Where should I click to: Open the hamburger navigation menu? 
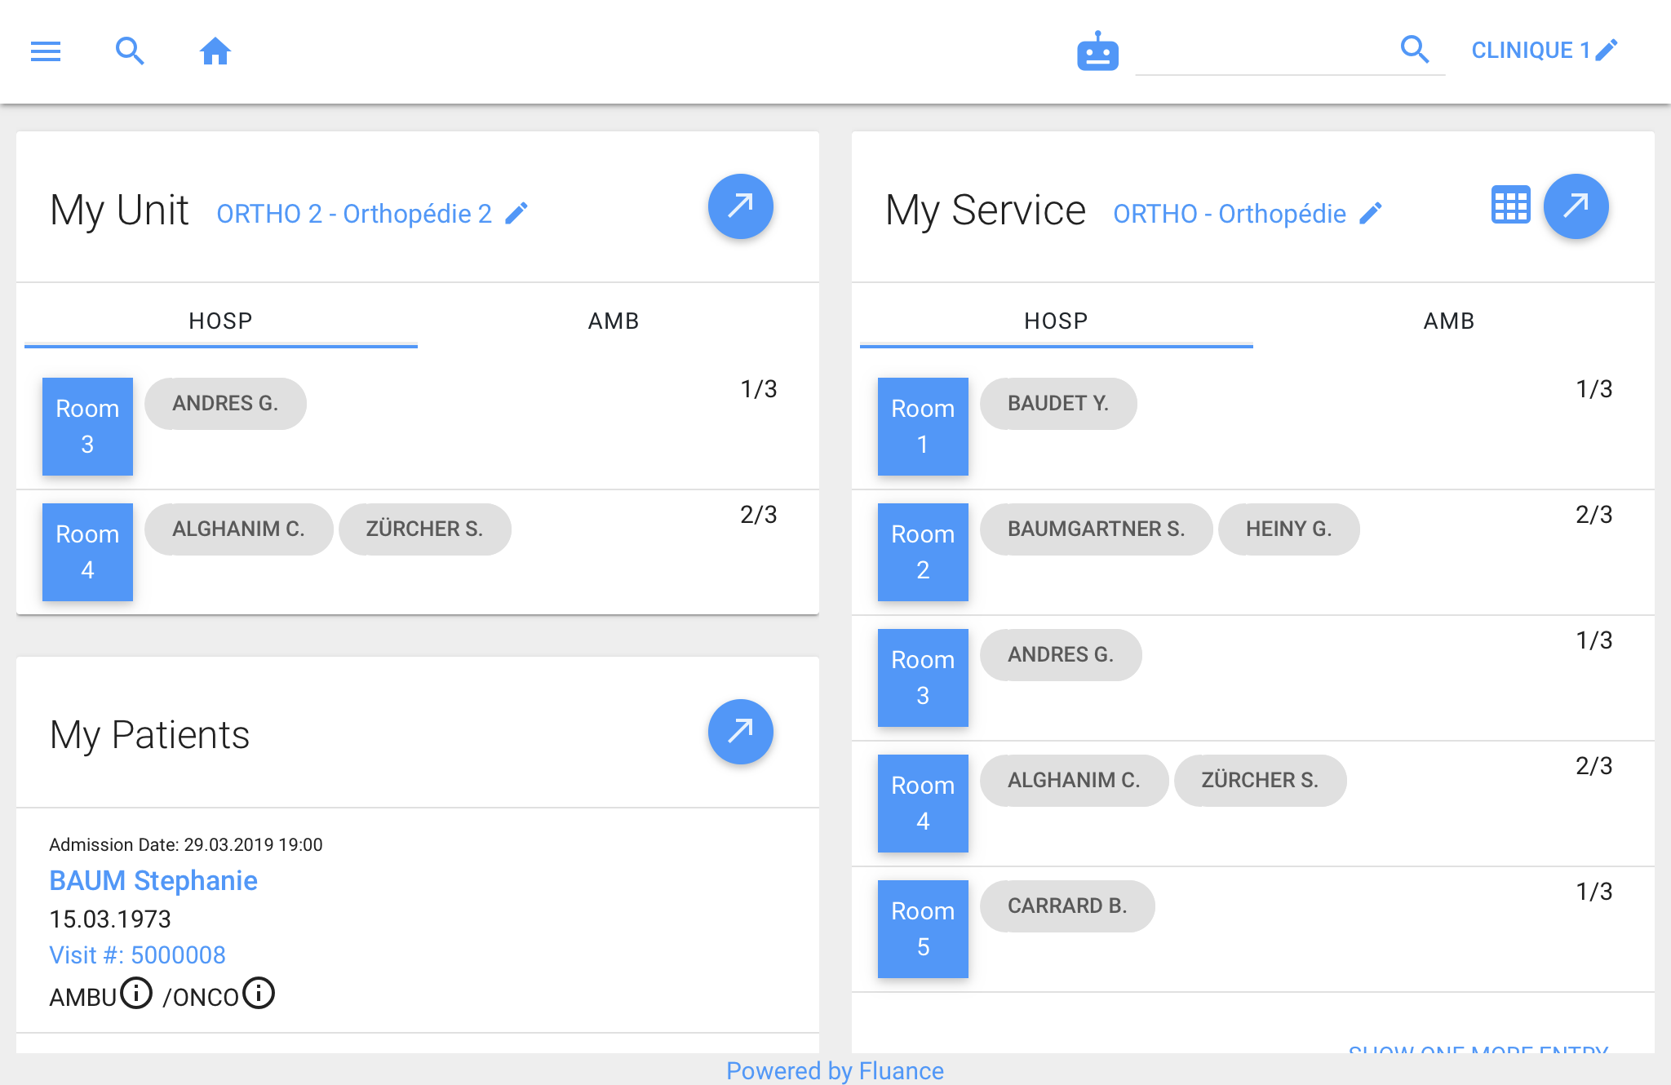(x=46, y=51)
